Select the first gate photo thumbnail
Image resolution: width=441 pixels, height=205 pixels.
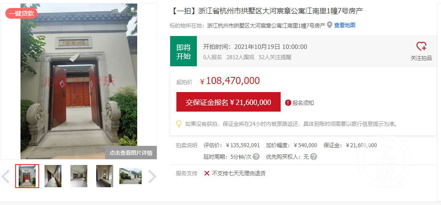tap(27, 176)
